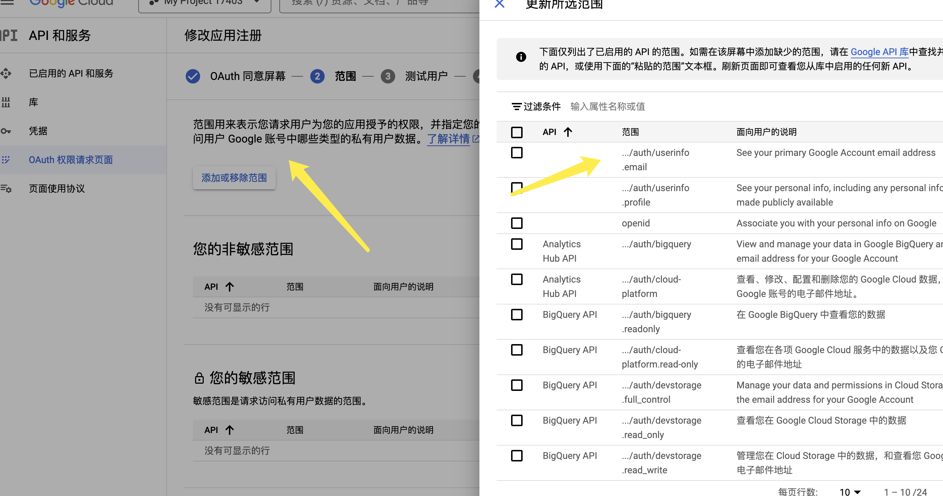Open 页面使用协议 in the sidebar
Screen dimensions: 943x496
pos(57,189)
